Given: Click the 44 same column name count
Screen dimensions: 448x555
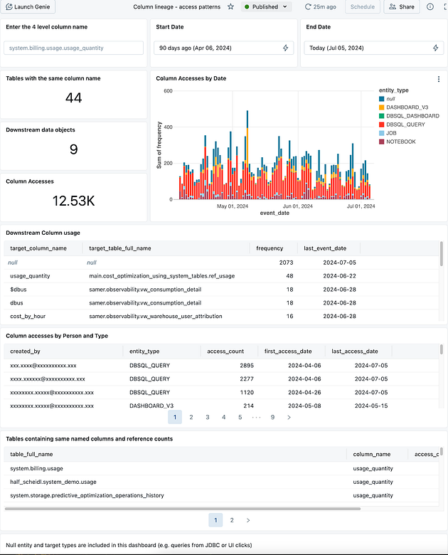Looking at the screenshot, I should click(x=74, y=97).
